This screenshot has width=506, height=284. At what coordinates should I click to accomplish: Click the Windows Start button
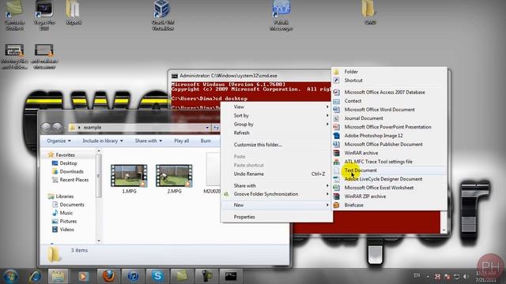pos(10,276)
